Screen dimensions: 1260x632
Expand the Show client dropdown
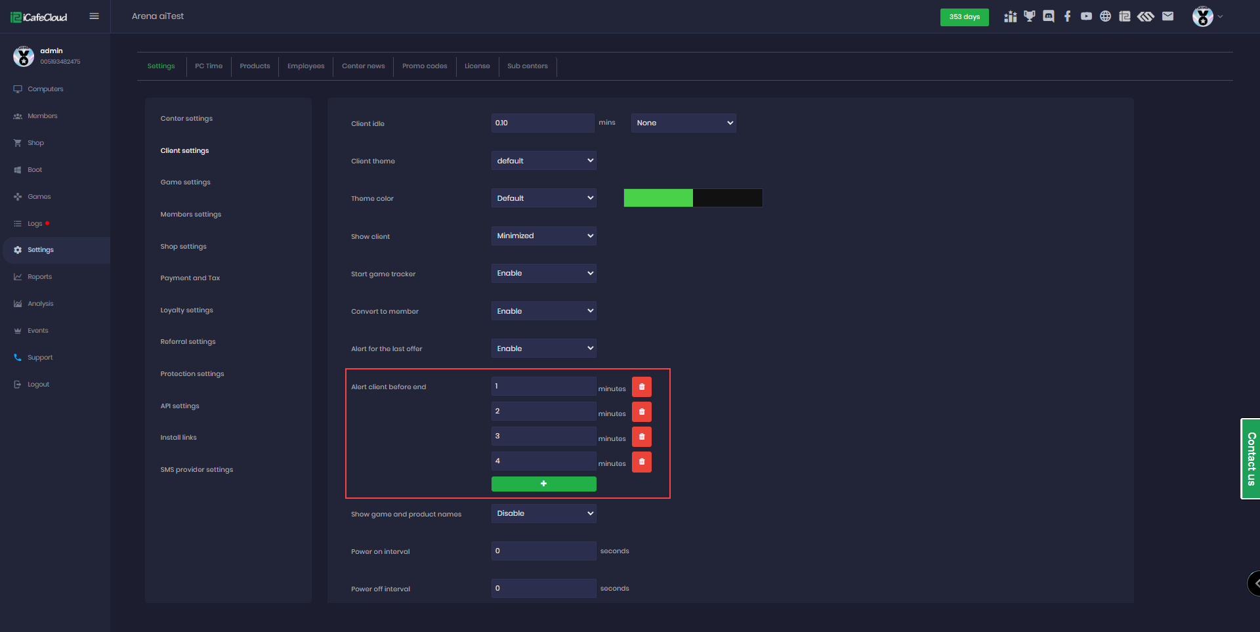pyautogui.click(x=543, y=236)
